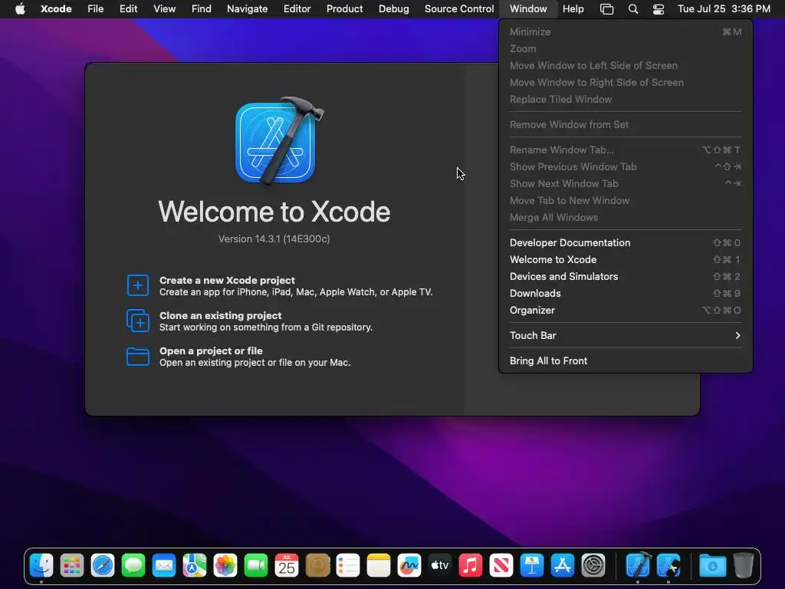
Task: Launch Safari from the Dock
Action: tap(103, 566)
